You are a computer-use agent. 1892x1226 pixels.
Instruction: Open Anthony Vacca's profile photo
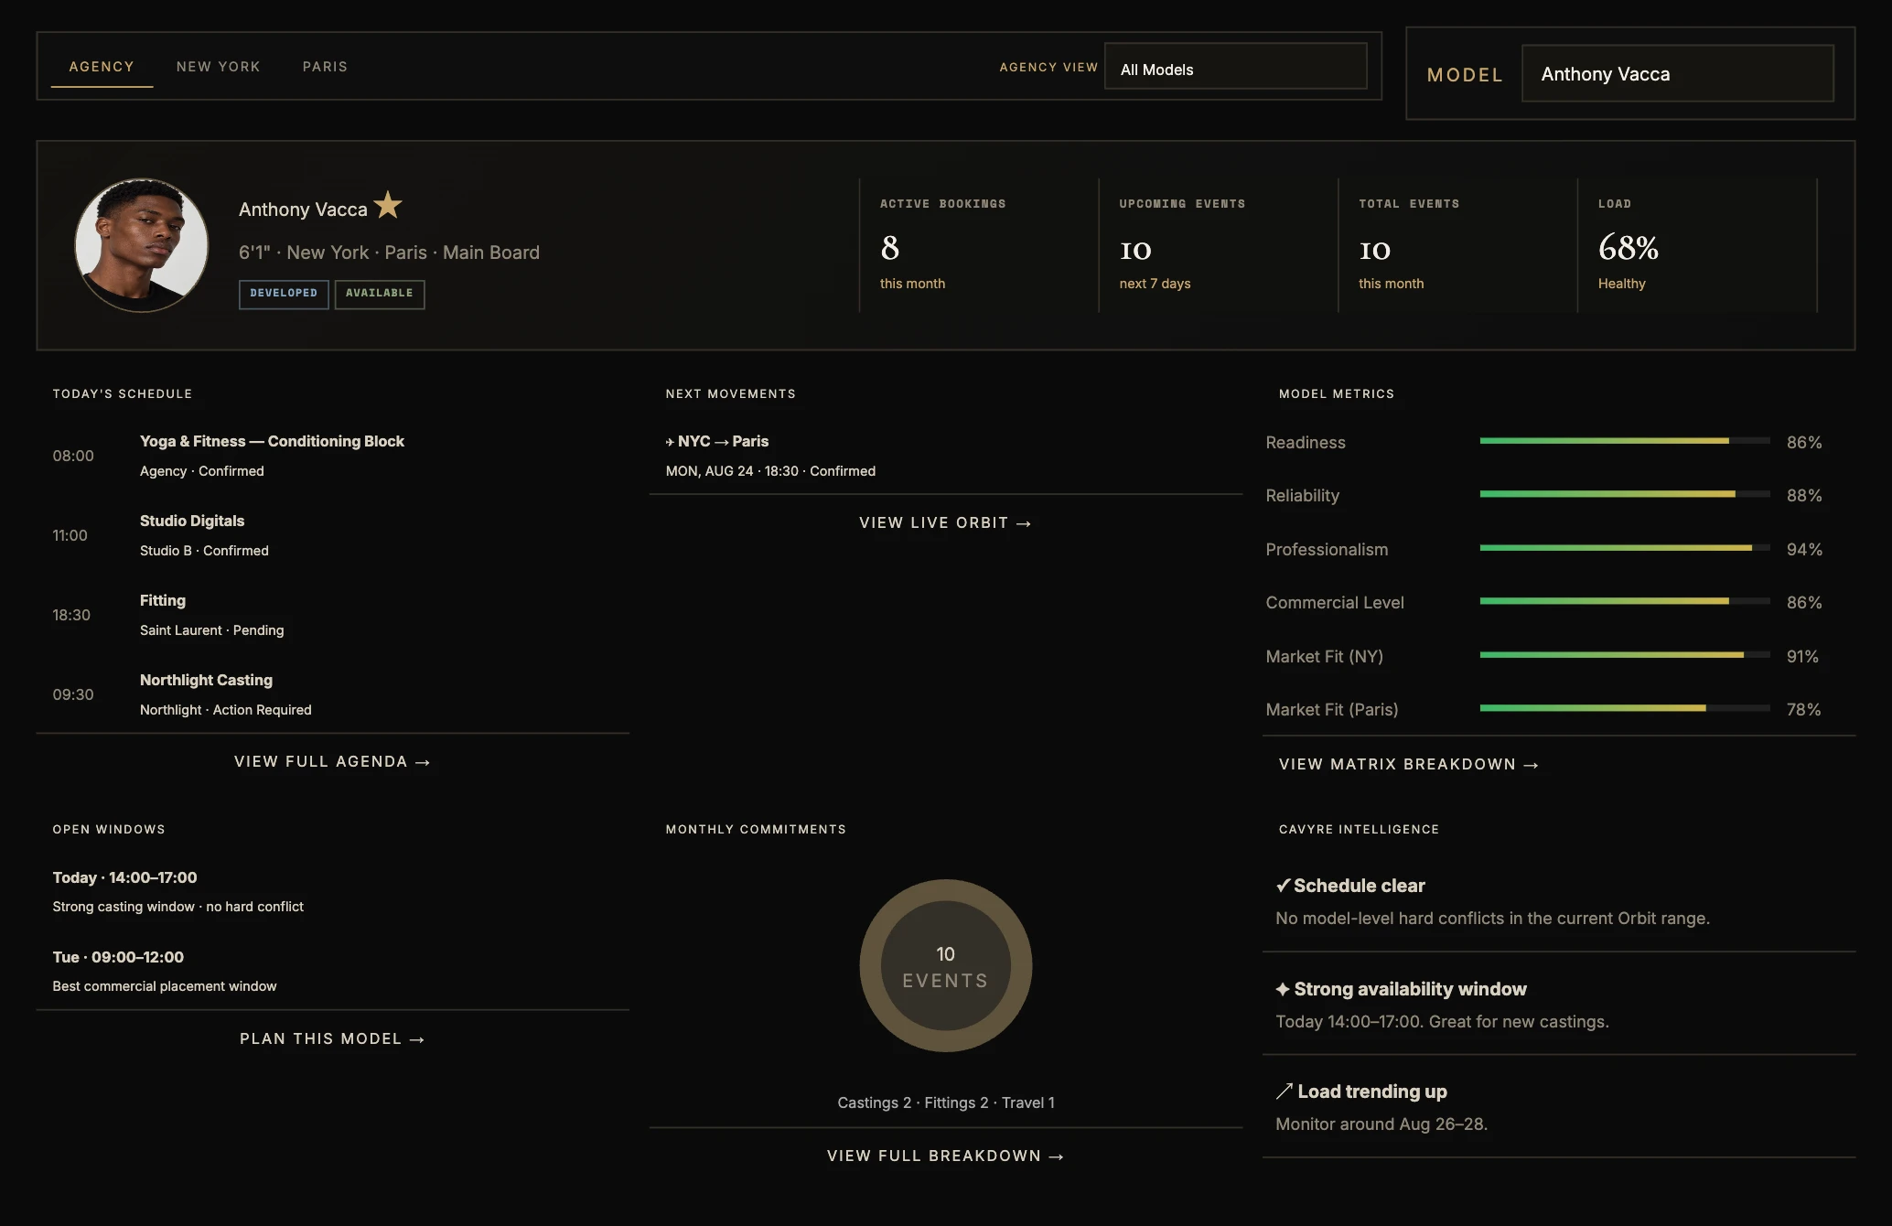[x=142, y=245]
